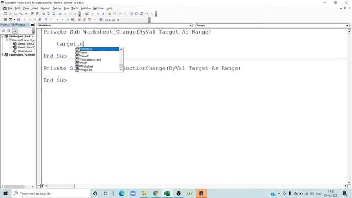Viewport: 352px width, 198px height.
Task: Open the Insert menu
Action: [x=35, y=8]
